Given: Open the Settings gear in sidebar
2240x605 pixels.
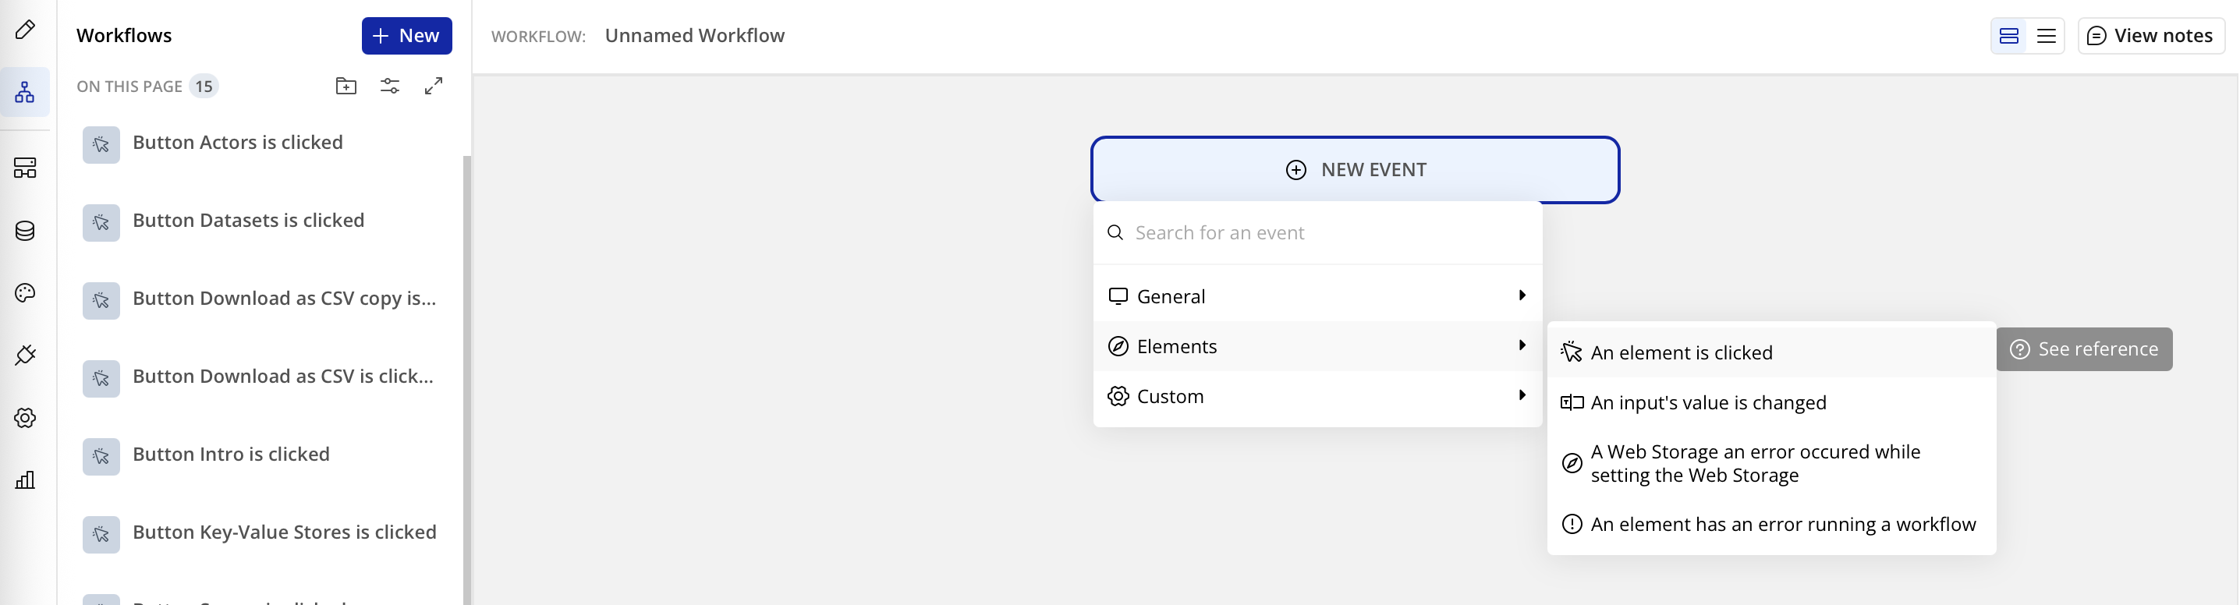Looking at the screenshot, I should point(25,418).
